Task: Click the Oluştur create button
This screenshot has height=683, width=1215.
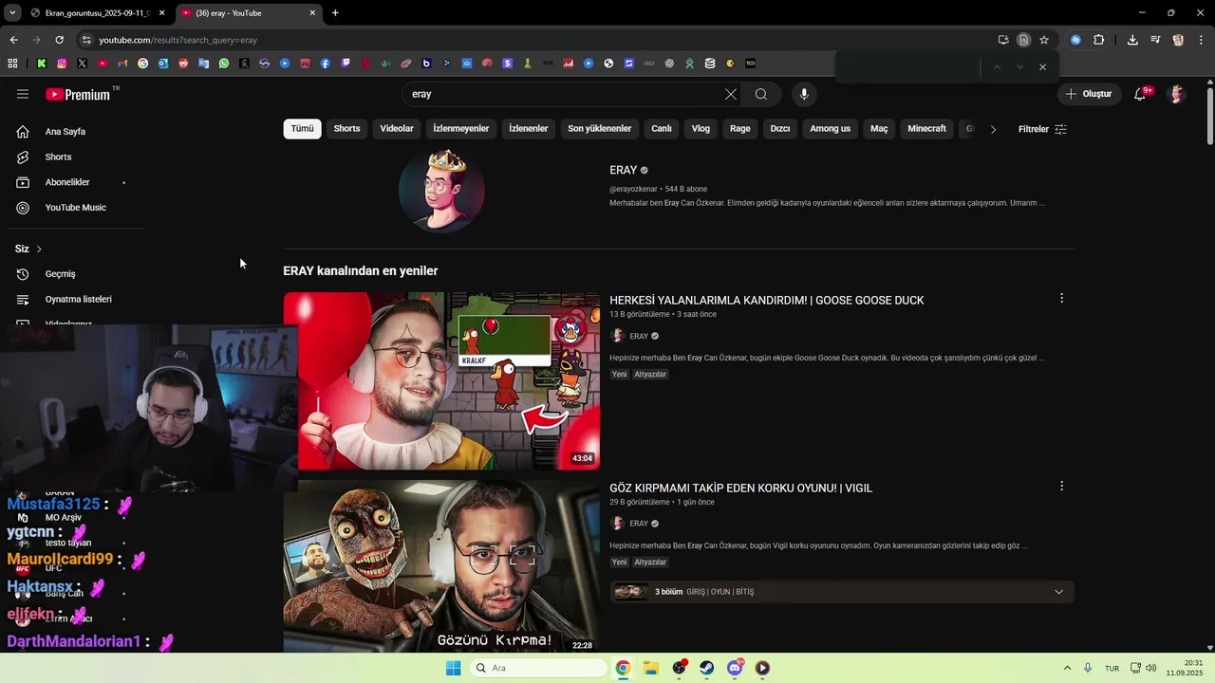Action: (1089, 94)
